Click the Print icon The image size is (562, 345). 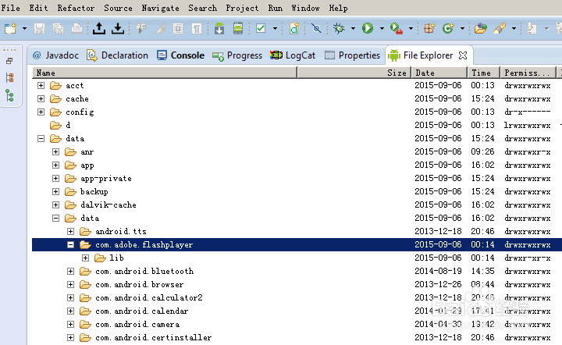76,28
